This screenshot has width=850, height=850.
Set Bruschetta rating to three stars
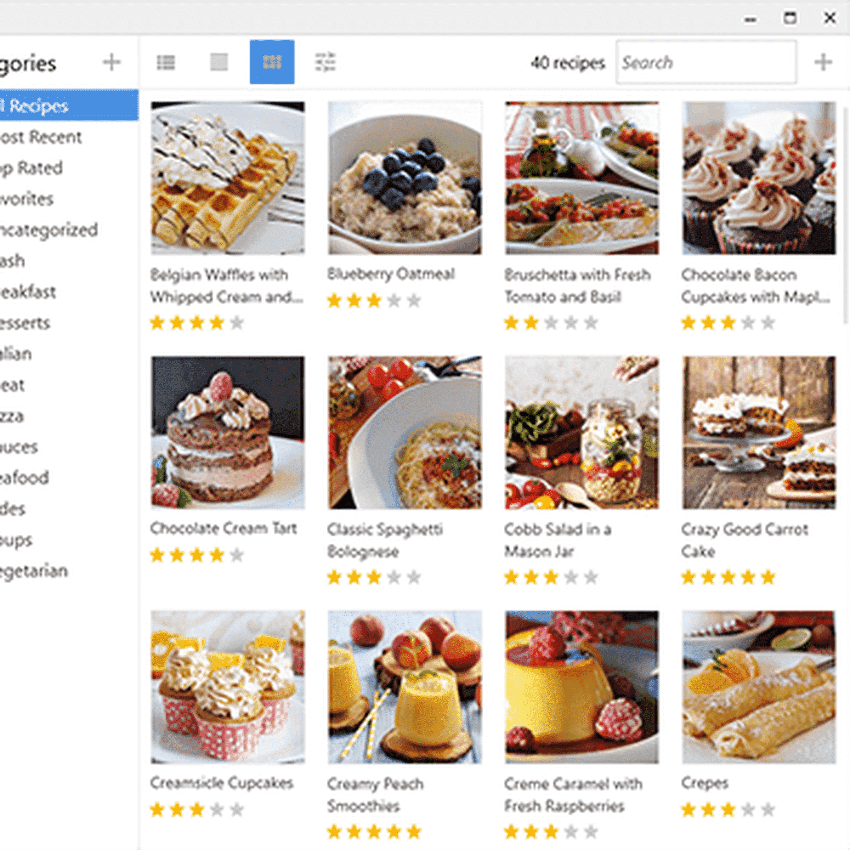click(551, 323)
